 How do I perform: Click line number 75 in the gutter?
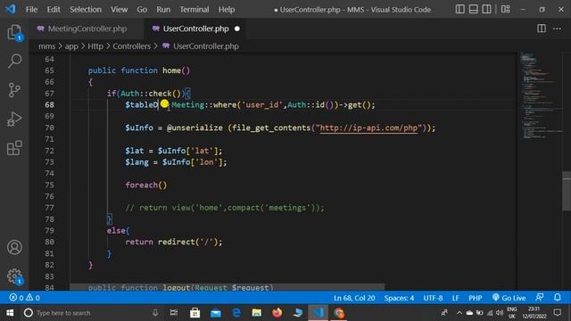click(x=50, y=185)
